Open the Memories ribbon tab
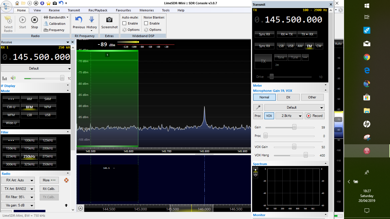Viewport: 390px width, 219px height. [x=147, y=10]
